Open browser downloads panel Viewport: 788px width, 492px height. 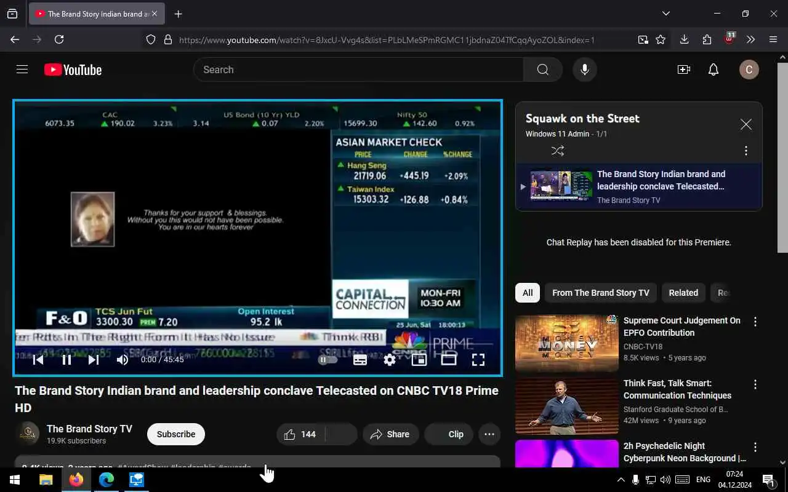coord(684,39)
